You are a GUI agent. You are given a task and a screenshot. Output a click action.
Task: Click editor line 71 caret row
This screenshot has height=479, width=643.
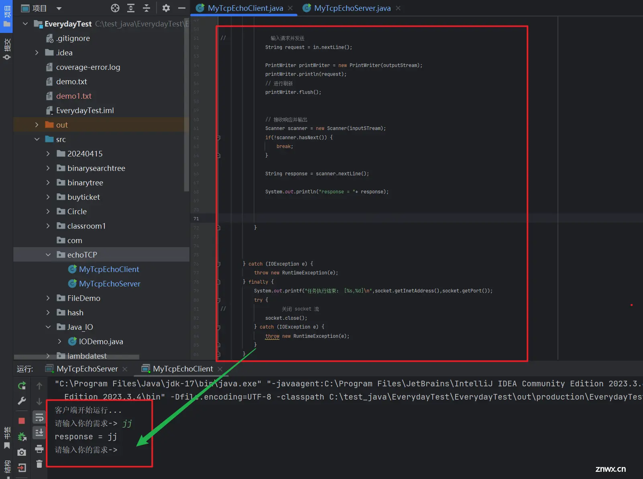(x=416, y=219)
